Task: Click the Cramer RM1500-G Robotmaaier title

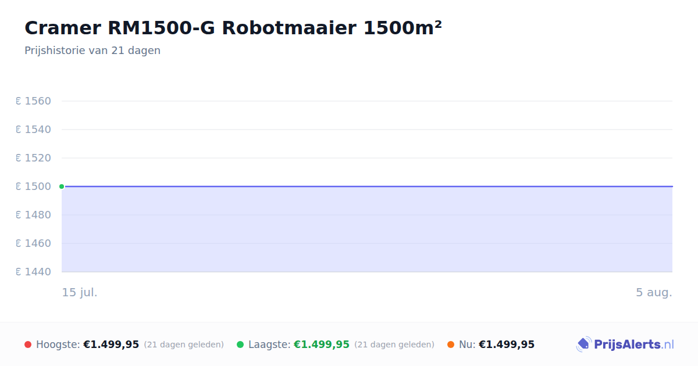Action: (x=233, y=28)
